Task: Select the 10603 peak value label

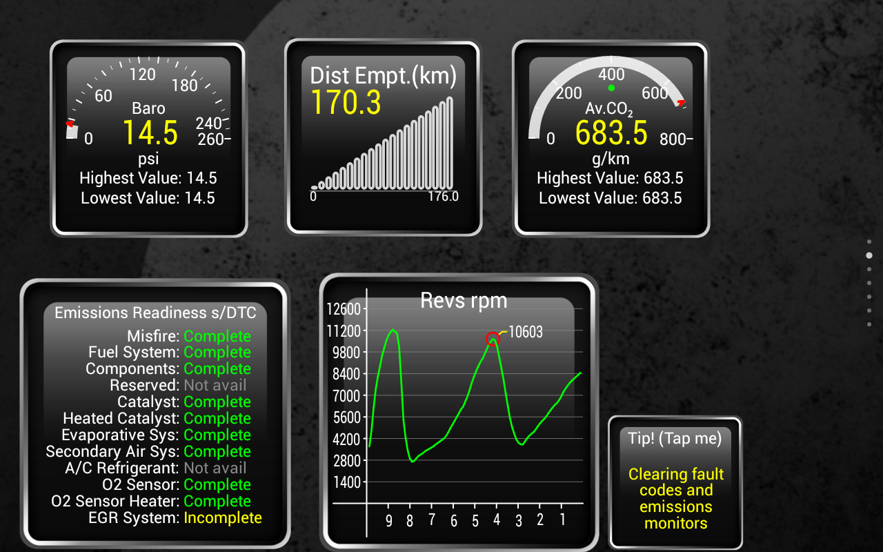Action: [526, 333]
